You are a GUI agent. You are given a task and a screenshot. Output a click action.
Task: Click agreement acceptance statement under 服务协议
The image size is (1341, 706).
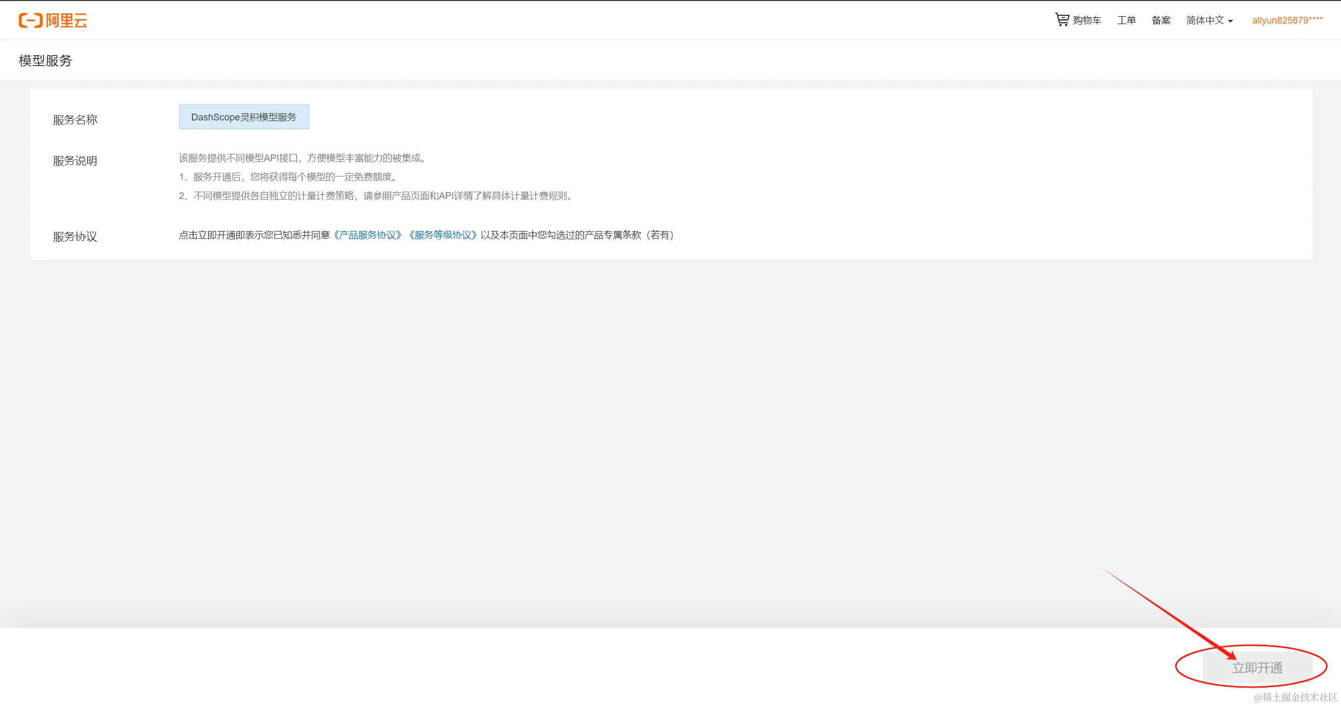(427, 235)
